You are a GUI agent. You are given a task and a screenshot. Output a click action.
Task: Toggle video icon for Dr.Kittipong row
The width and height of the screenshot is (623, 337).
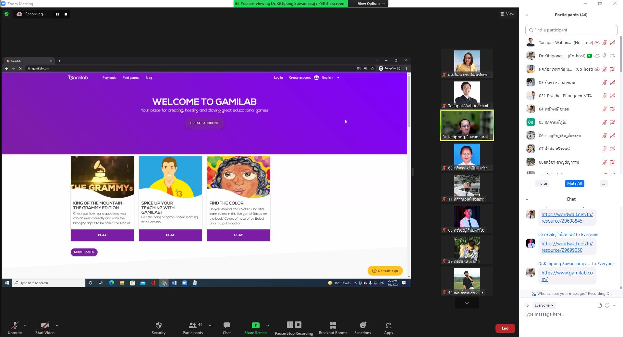point(613,56)
